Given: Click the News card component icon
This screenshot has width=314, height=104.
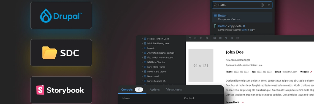Looking at the screenshot, I should (145, 76).
